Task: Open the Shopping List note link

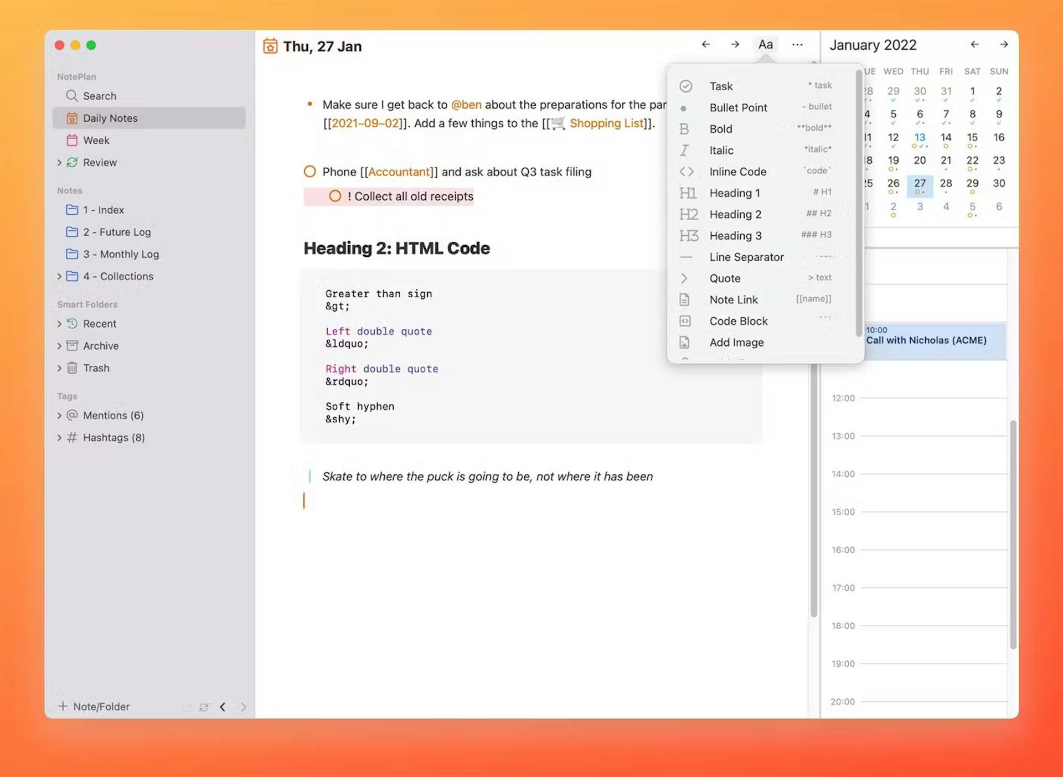Action: pos(606,123)
